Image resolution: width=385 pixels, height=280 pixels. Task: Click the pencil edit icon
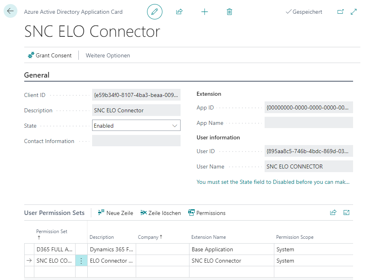click(154, 12)
